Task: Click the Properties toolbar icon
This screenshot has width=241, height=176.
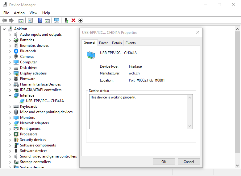Action: click(31, 20)
